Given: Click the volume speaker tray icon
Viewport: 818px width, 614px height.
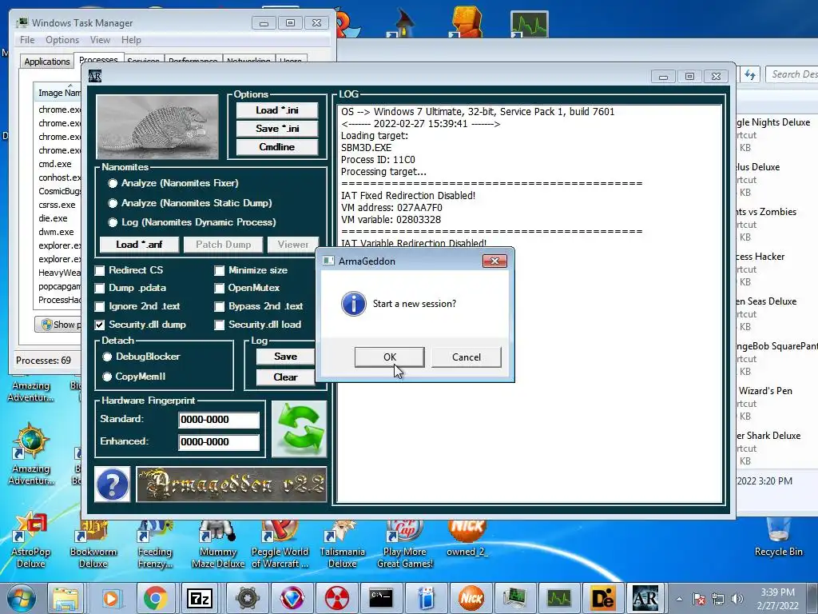Looking at the screenshot, I should pos(737,599).
